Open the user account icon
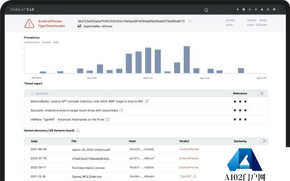This screenshot has width=290, height=181. pos(274,9)
